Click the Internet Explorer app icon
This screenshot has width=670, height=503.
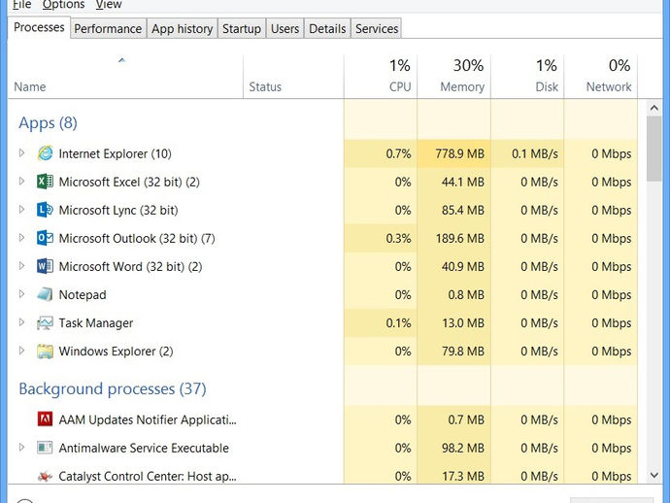click(x=45, y=153)
